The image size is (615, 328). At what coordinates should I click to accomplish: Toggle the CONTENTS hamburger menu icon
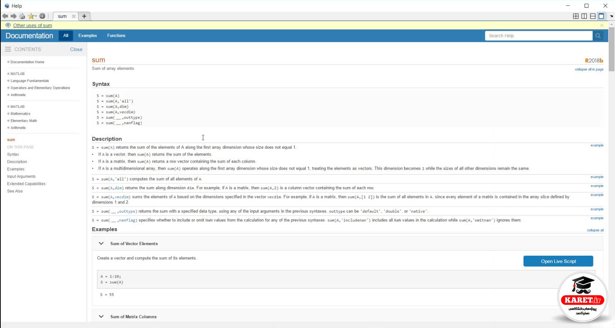8,49
